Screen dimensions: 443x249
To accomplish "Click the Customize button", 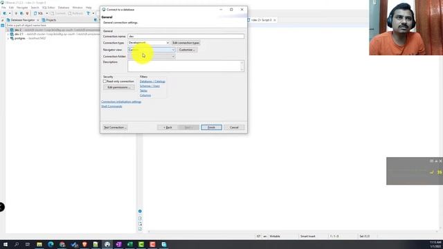I will 187,50.
